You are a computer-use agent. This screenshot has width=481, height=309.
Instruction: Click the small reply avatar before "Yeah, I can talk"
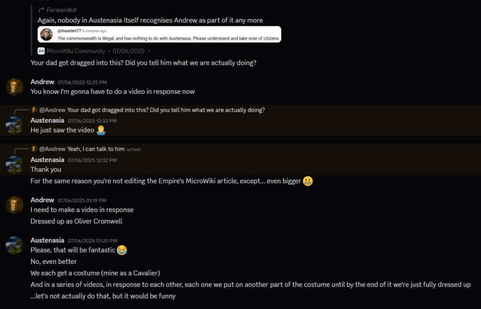[x=34, y=149]
